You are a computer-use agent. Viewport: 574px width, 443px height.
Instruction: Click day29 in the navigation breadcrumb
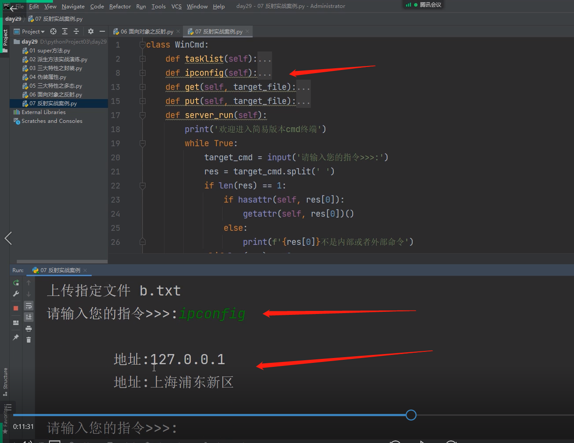13,19
